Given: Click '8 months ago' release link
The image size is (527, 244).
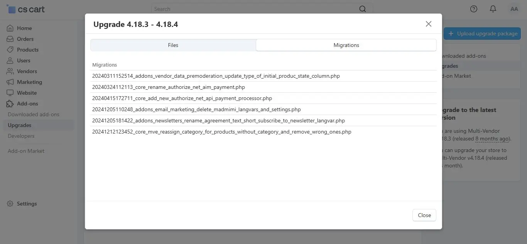Looking at the screenshot, I should point(492,139).
